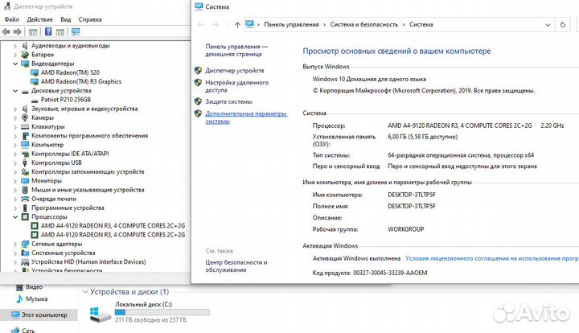Click the Forward arrow in Device Manager toolbar

point(17,32)
